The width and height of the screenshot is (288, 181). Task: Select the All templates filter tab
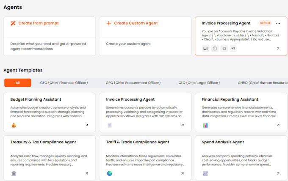tap(18, 83)
